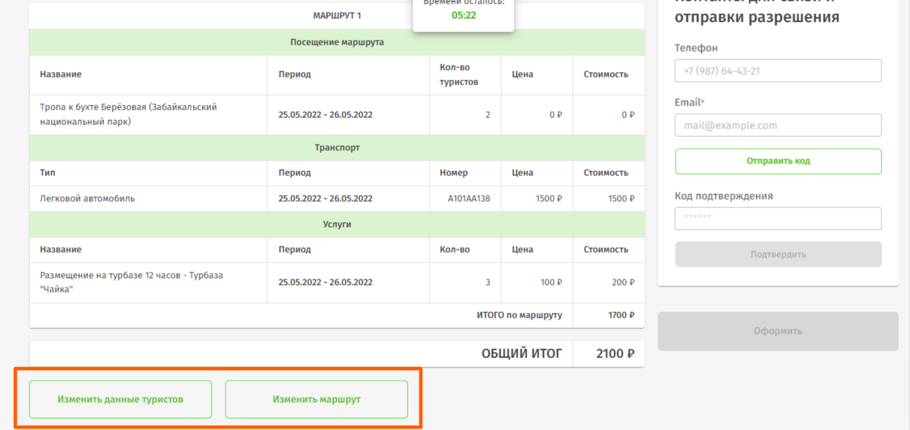Viewport: 910px width, 430px height.
Task: Click the Легковой автомобиль transport type cell
Action: (x=87, y=199)
